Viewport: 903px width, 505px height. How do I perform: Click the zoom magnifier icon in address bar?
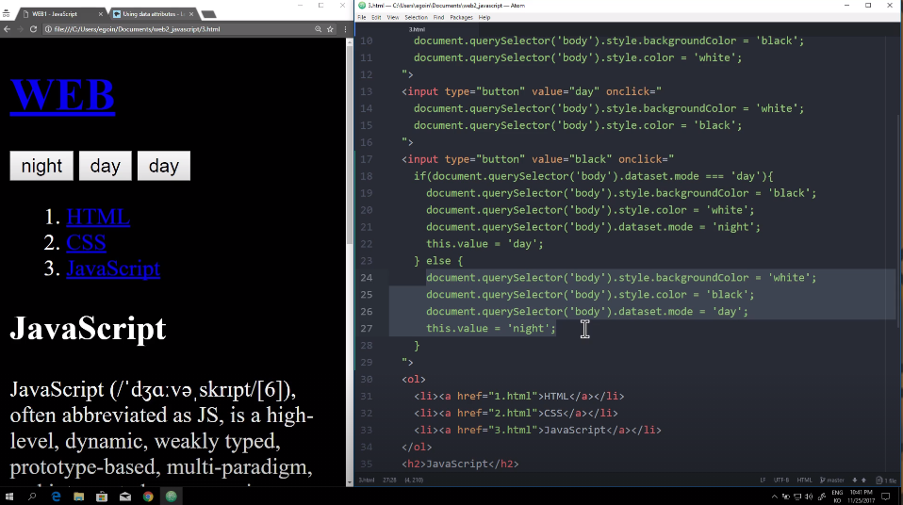[318, 29]
